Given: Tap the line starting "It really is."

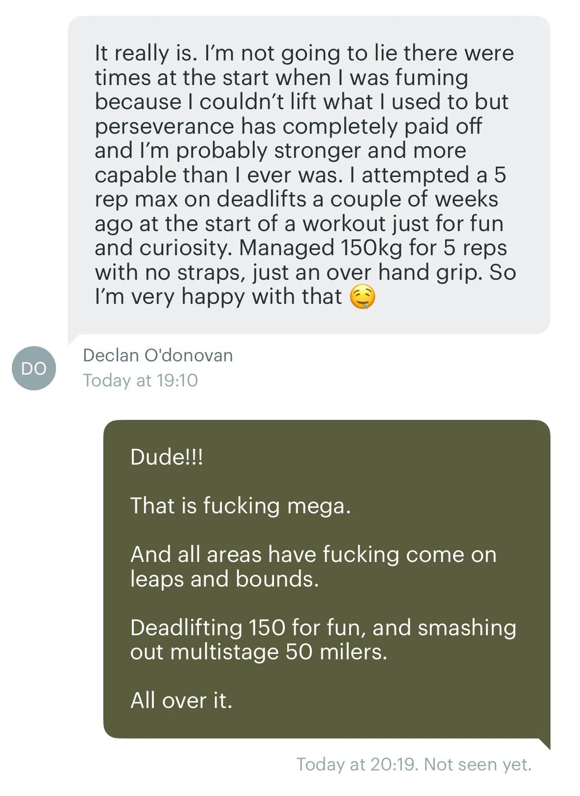Looking at the screenshot, I should point(304,53).
